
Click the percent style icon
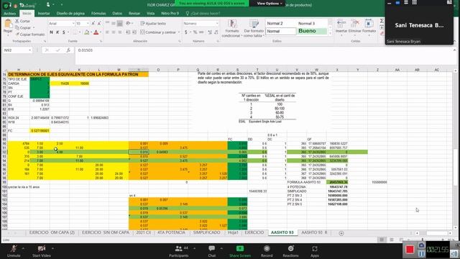click(x=195, y=32)
